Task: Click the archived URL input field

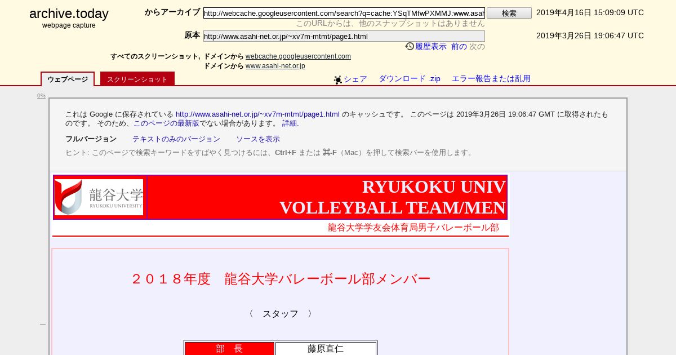Action: 344,13
